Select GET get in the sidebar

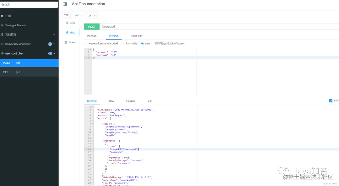tap(29, 72)
